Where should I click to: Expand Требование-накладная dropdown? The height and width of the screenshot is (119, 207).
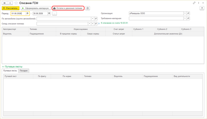pos(185,18)
